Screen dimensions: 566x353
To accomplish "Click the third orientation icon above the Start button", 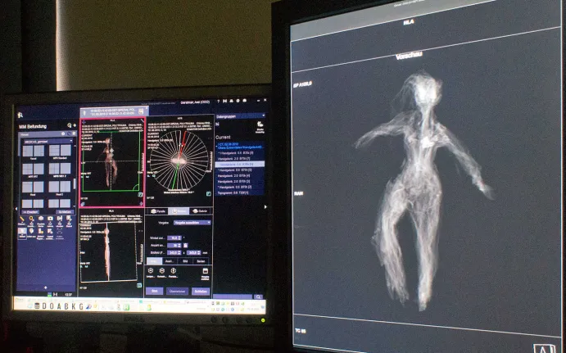I will click(174, 271).
